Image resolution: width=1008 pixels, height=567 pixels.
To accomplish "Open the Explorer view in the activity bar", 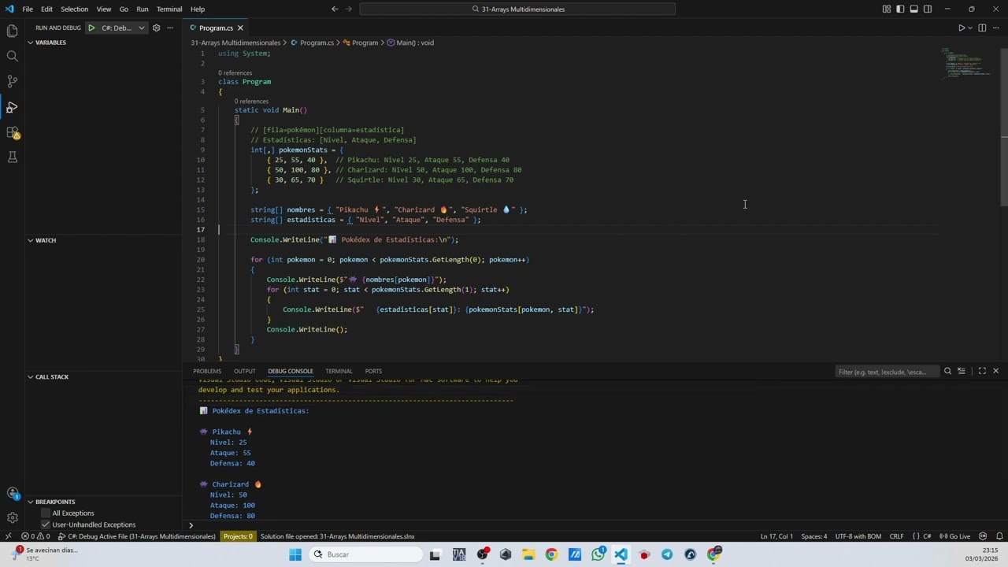I will 12,31.
